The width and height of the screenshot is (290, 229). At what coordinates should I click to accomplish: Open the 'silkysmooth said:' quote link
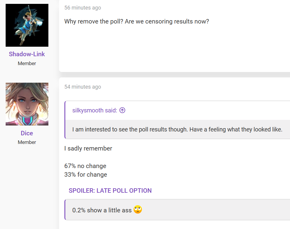(x=95, y=110)
